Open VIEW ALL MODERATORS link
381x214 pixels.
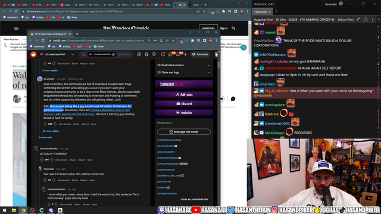coord(195,200)
